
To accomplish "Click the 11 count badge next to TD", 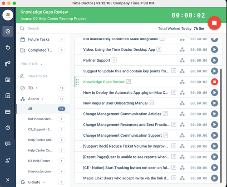I will pos(61,88).
